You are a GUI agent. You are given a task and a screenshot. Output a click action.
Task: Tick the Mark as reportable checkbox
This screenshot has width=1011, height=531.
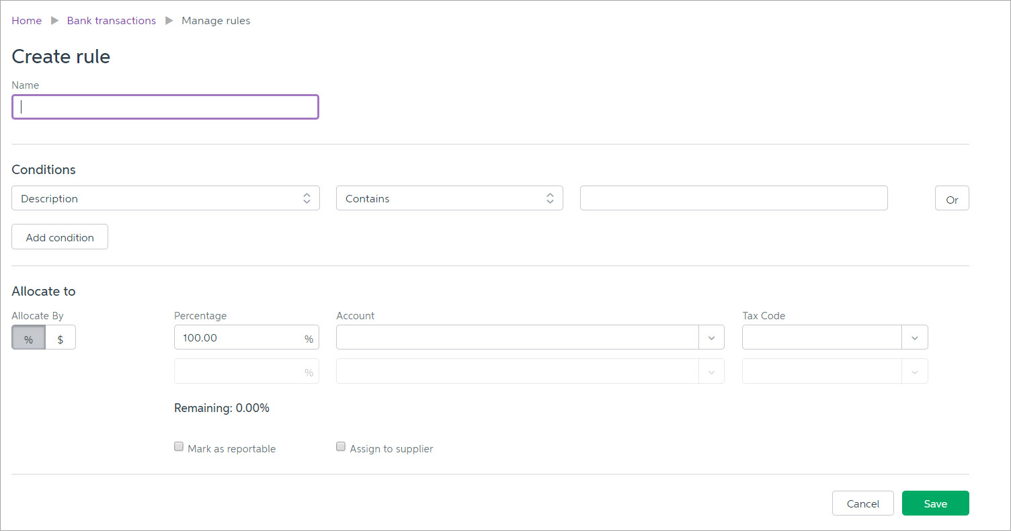[179, 446]
